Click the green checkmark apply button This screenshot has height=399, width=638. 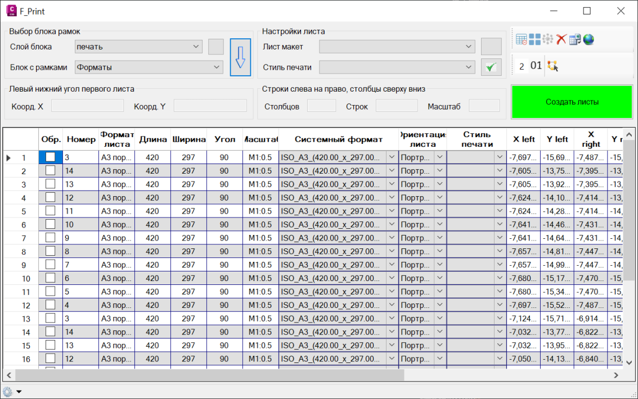click(x=491, y=67)
